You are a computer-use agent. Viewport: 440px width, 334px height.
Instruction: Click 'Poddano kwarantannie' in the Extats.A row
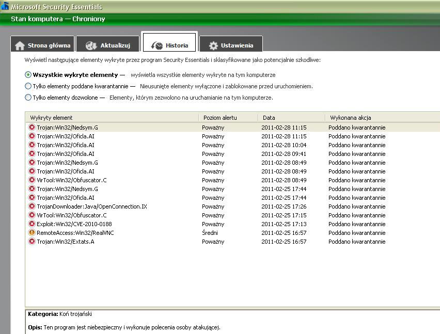[x=357, y=242]
